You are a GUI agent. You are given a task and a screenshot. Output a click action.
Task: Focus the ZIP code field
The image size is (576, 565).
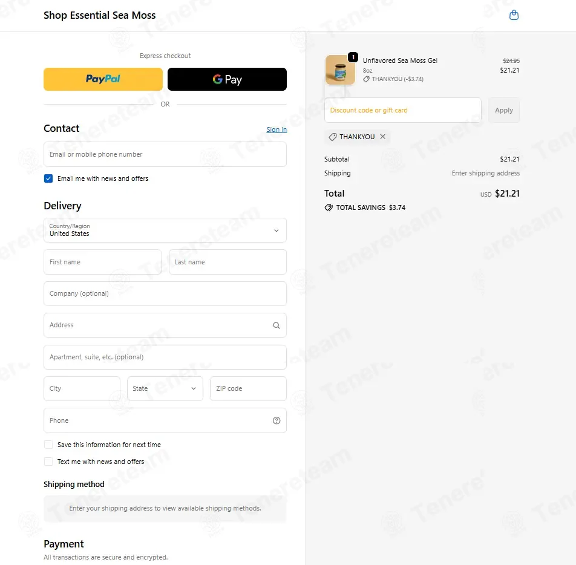[x=248, y=389]
